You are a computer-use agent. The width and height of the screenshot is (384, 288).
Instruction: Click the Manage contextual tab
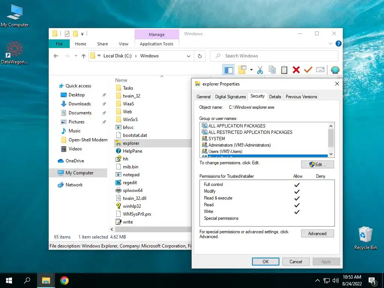[157, 34]
